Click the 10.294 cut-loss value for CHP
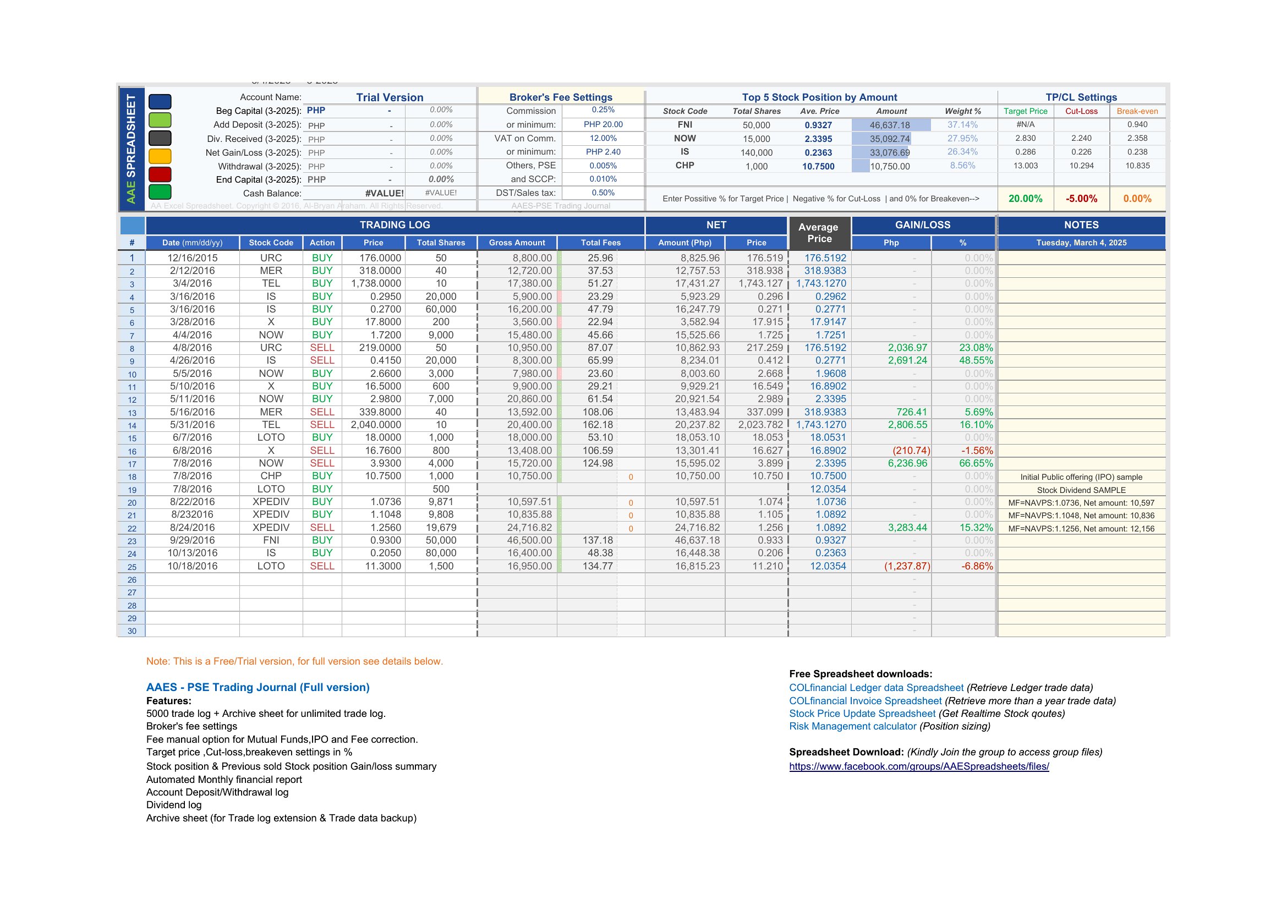Viewport: 1287px width, 910px height. (1081, 166)
